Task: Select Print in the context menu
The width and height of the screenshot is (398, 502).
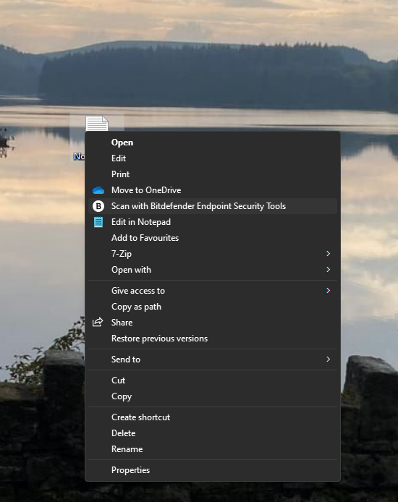Action: coord(213,174)
